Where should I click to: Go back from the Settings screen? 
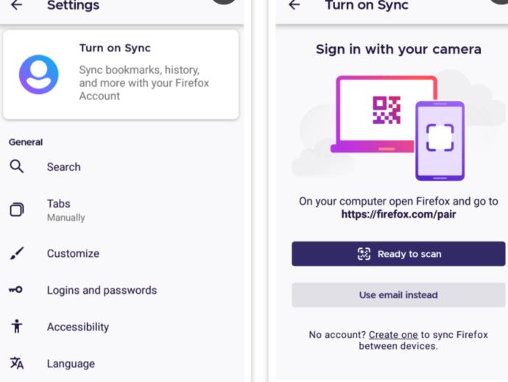point(16,4)
